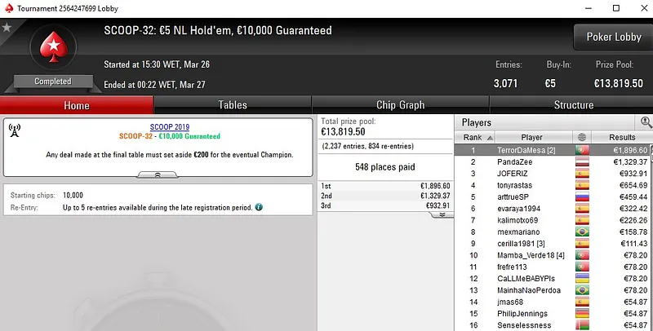Open the SCOOP 2019 link
This screenshot has height=331, width=653.
[169, 127]
